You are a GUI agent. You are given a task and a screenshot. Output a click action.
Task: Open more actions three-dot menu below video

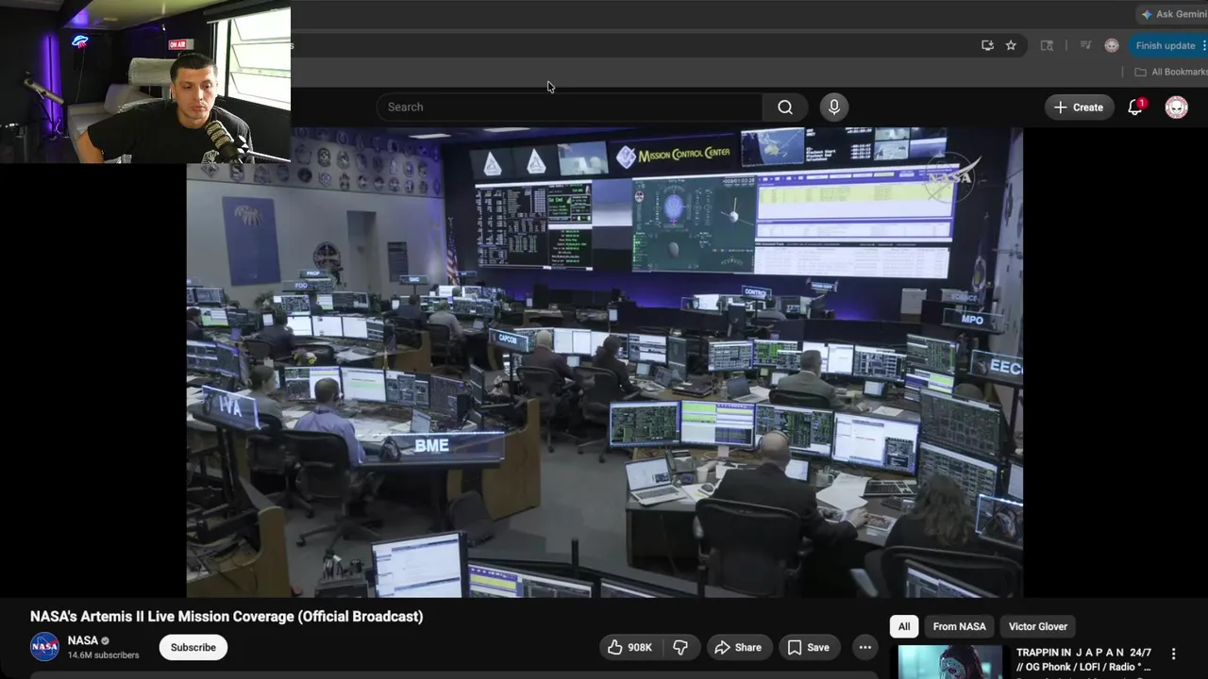(x=864, y=647)
